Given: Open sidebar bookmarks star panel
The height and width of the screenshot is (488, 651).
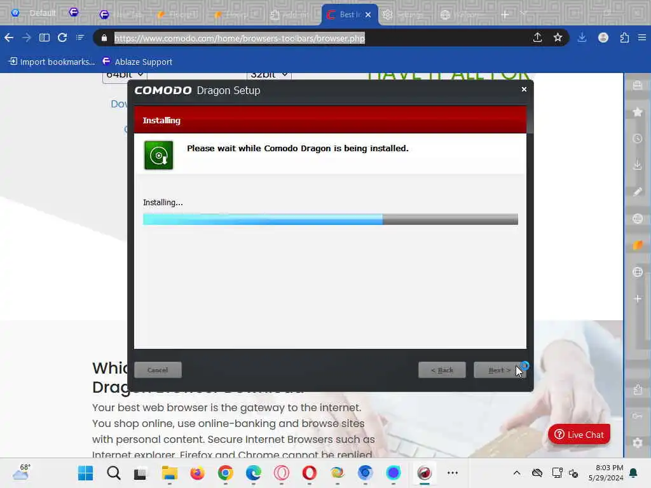Looking at the screenshot, I should point(638,112).
